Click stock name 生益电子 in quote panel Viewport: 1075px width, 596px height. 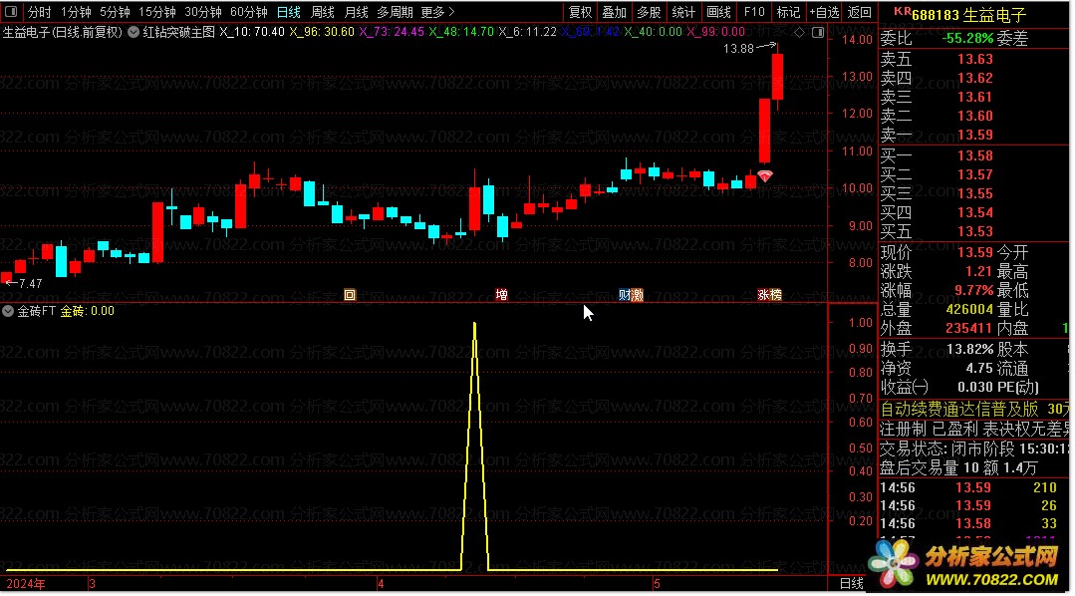994,15
